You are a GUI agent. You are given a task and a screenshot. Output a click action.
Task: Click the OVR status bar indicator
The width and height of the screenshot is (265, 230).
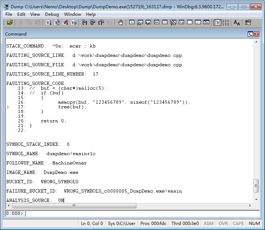(223, 224)
